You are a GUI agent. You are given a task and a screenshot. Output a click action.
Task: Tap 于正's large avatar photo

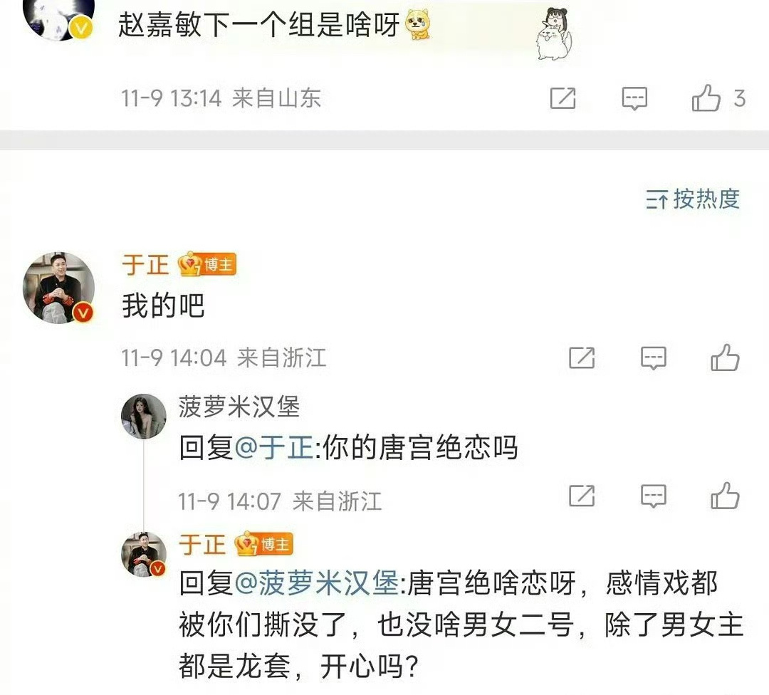click(x=58, y=288)
